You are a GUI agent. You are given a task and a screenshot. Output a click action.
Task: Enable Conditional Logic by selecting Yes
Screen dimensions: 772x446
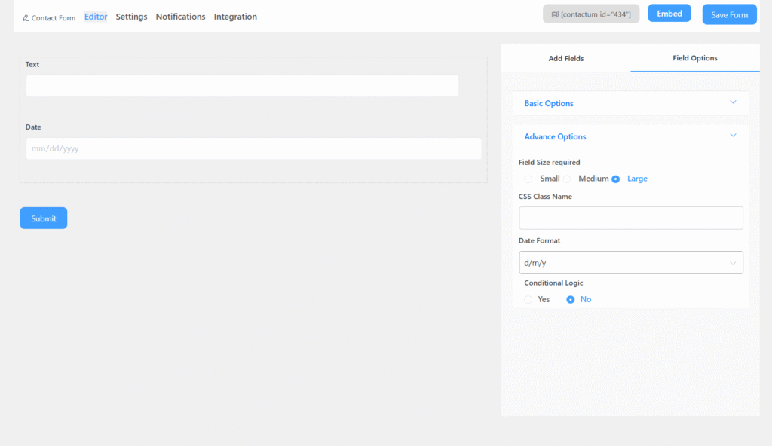click(x=528, y=300)
